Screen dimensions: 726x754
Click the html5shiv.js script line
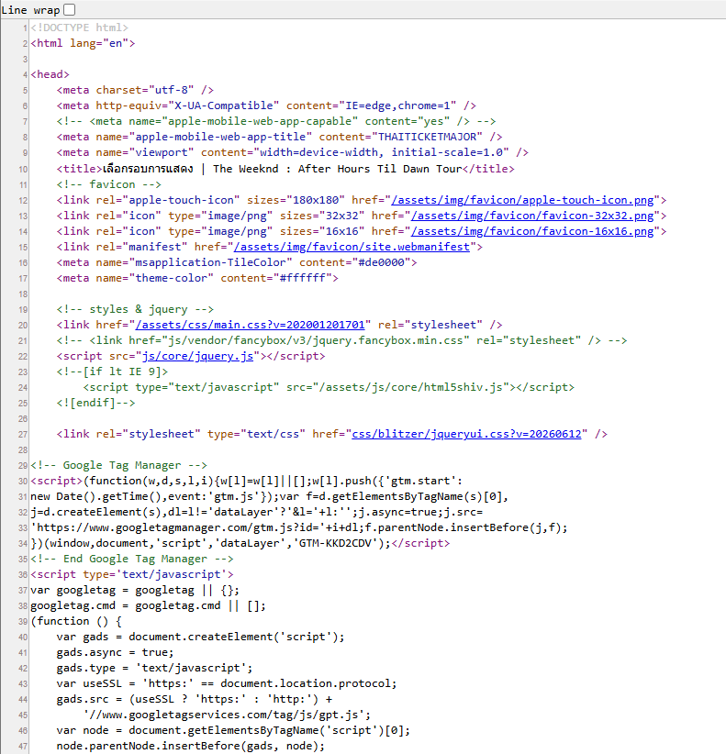tap(329, 388)
